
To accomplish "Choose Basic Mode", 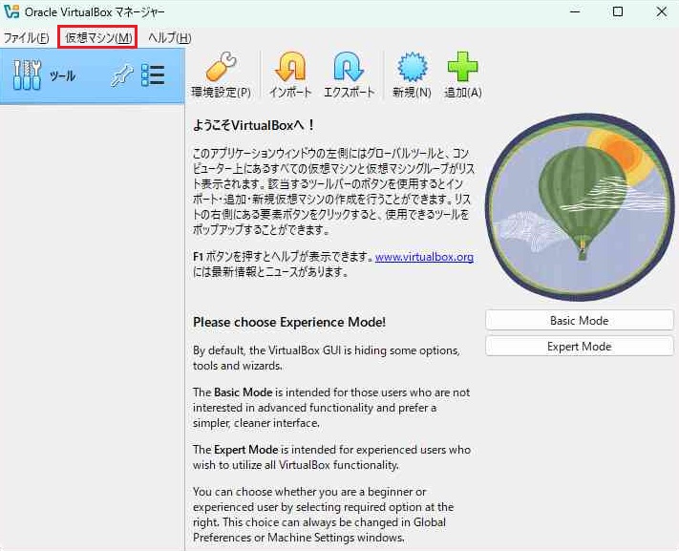I will pos(580,321).
